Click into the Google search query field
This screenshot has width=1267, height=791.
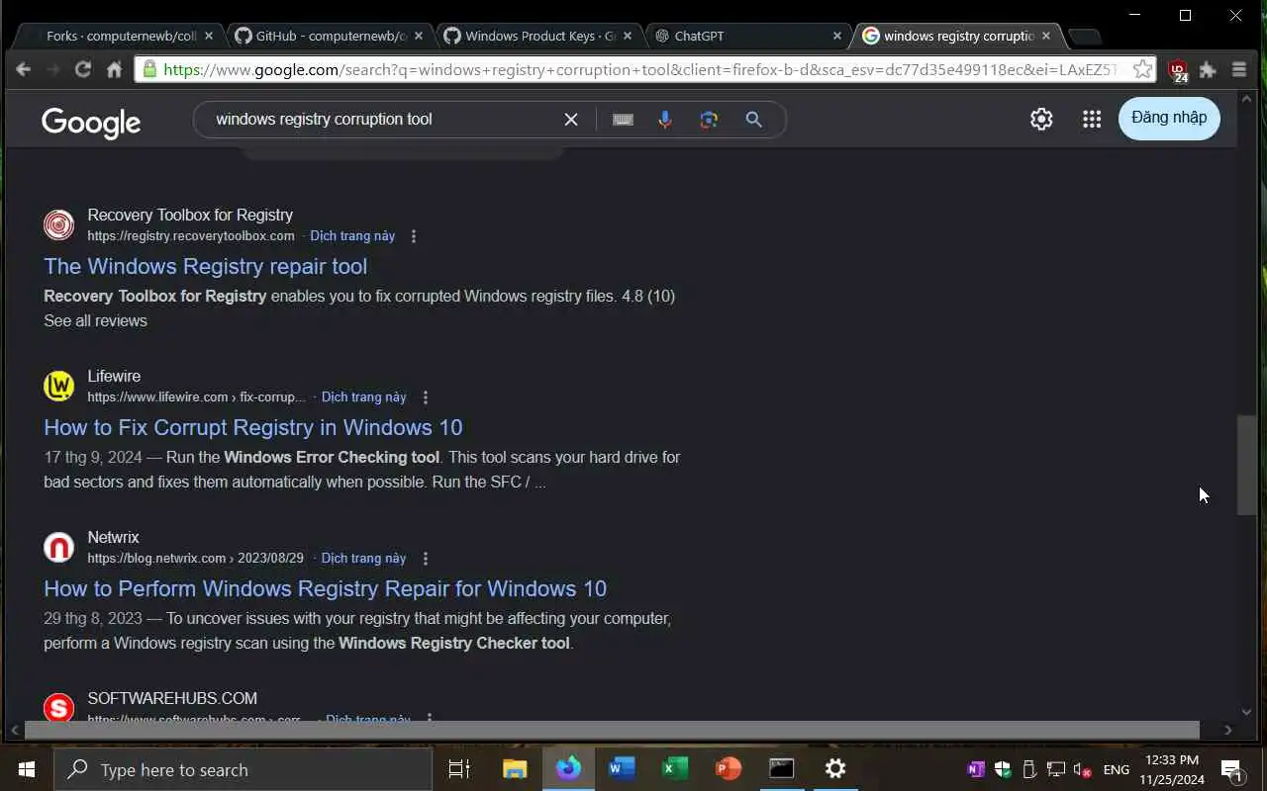[381, 120]
